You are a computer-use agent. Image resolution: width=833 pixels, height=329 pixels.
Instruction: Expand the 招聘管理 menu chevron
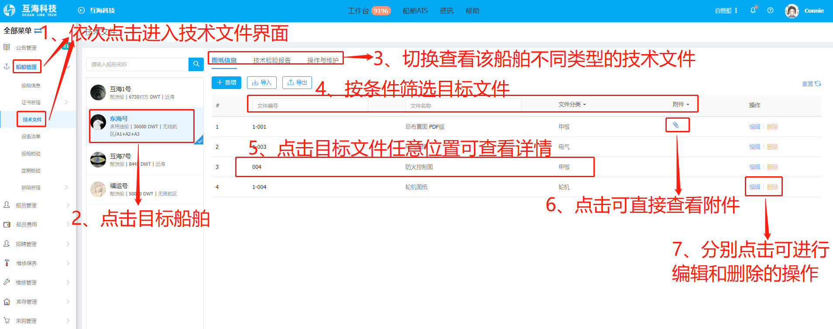[x=68, y=244]
